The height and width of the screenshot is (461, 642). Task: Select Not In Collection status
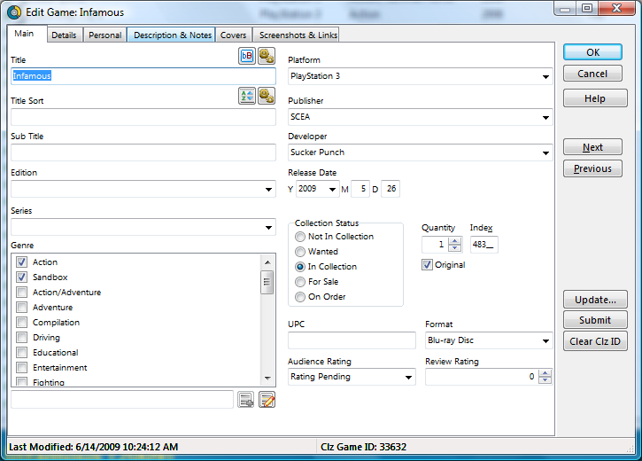click(300, 237)
